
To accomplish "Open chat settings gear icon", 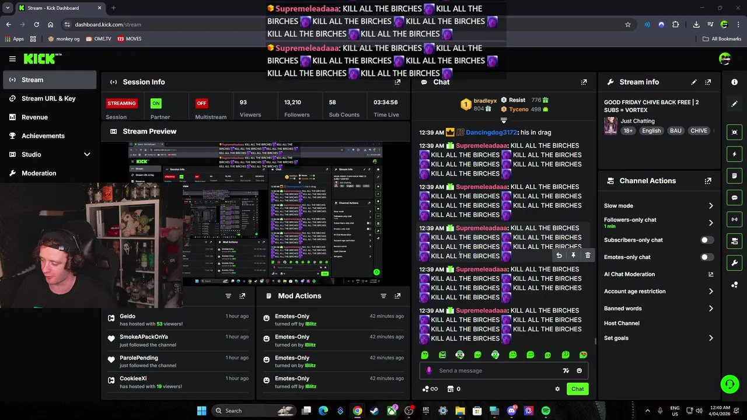I will (557, 389).
